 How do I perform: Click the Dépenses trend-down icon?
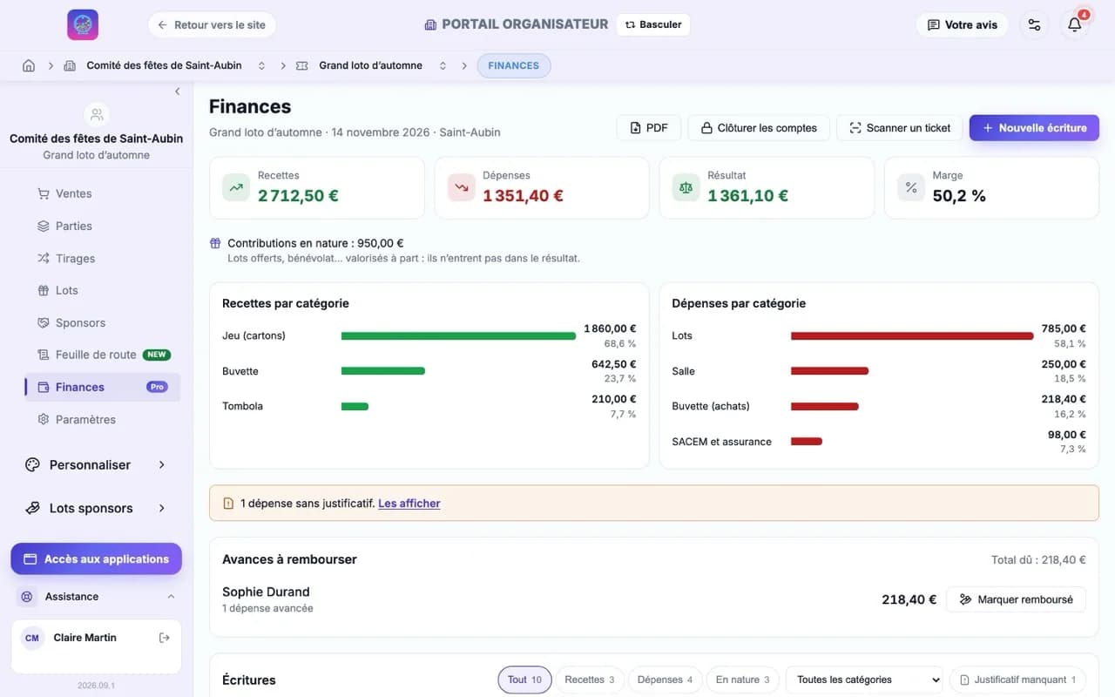461,187
